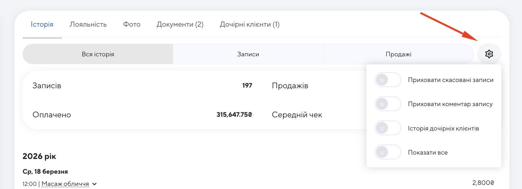
Task: Click the Оплачено total 315,647.75₴
Action: coord(234,115)
